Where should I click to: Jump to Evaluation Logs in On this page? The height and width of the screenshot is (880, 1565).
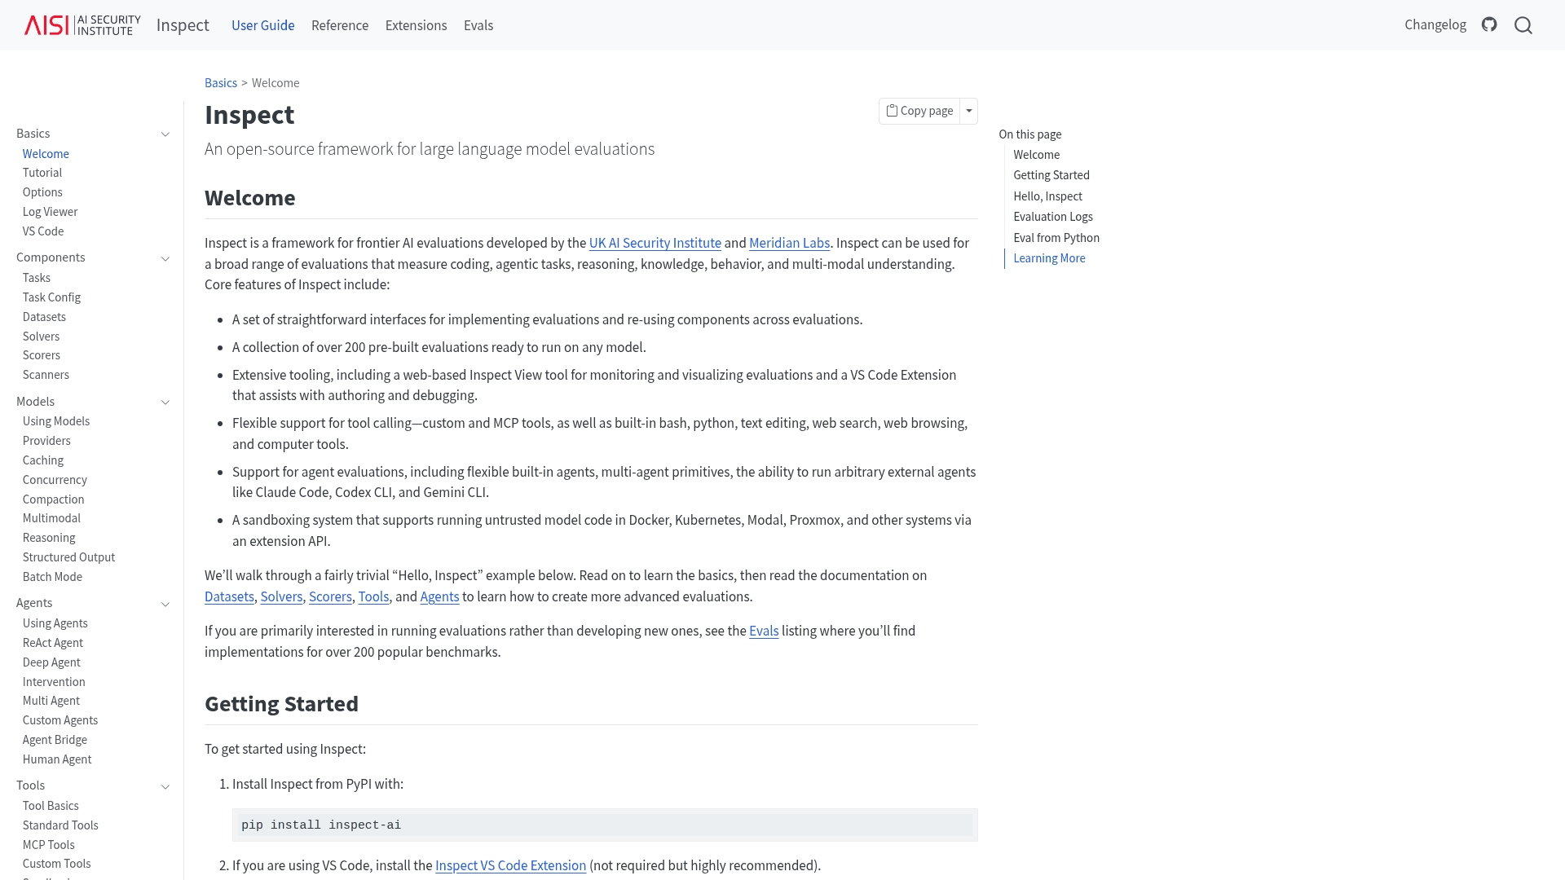[x=1053, y=217]
